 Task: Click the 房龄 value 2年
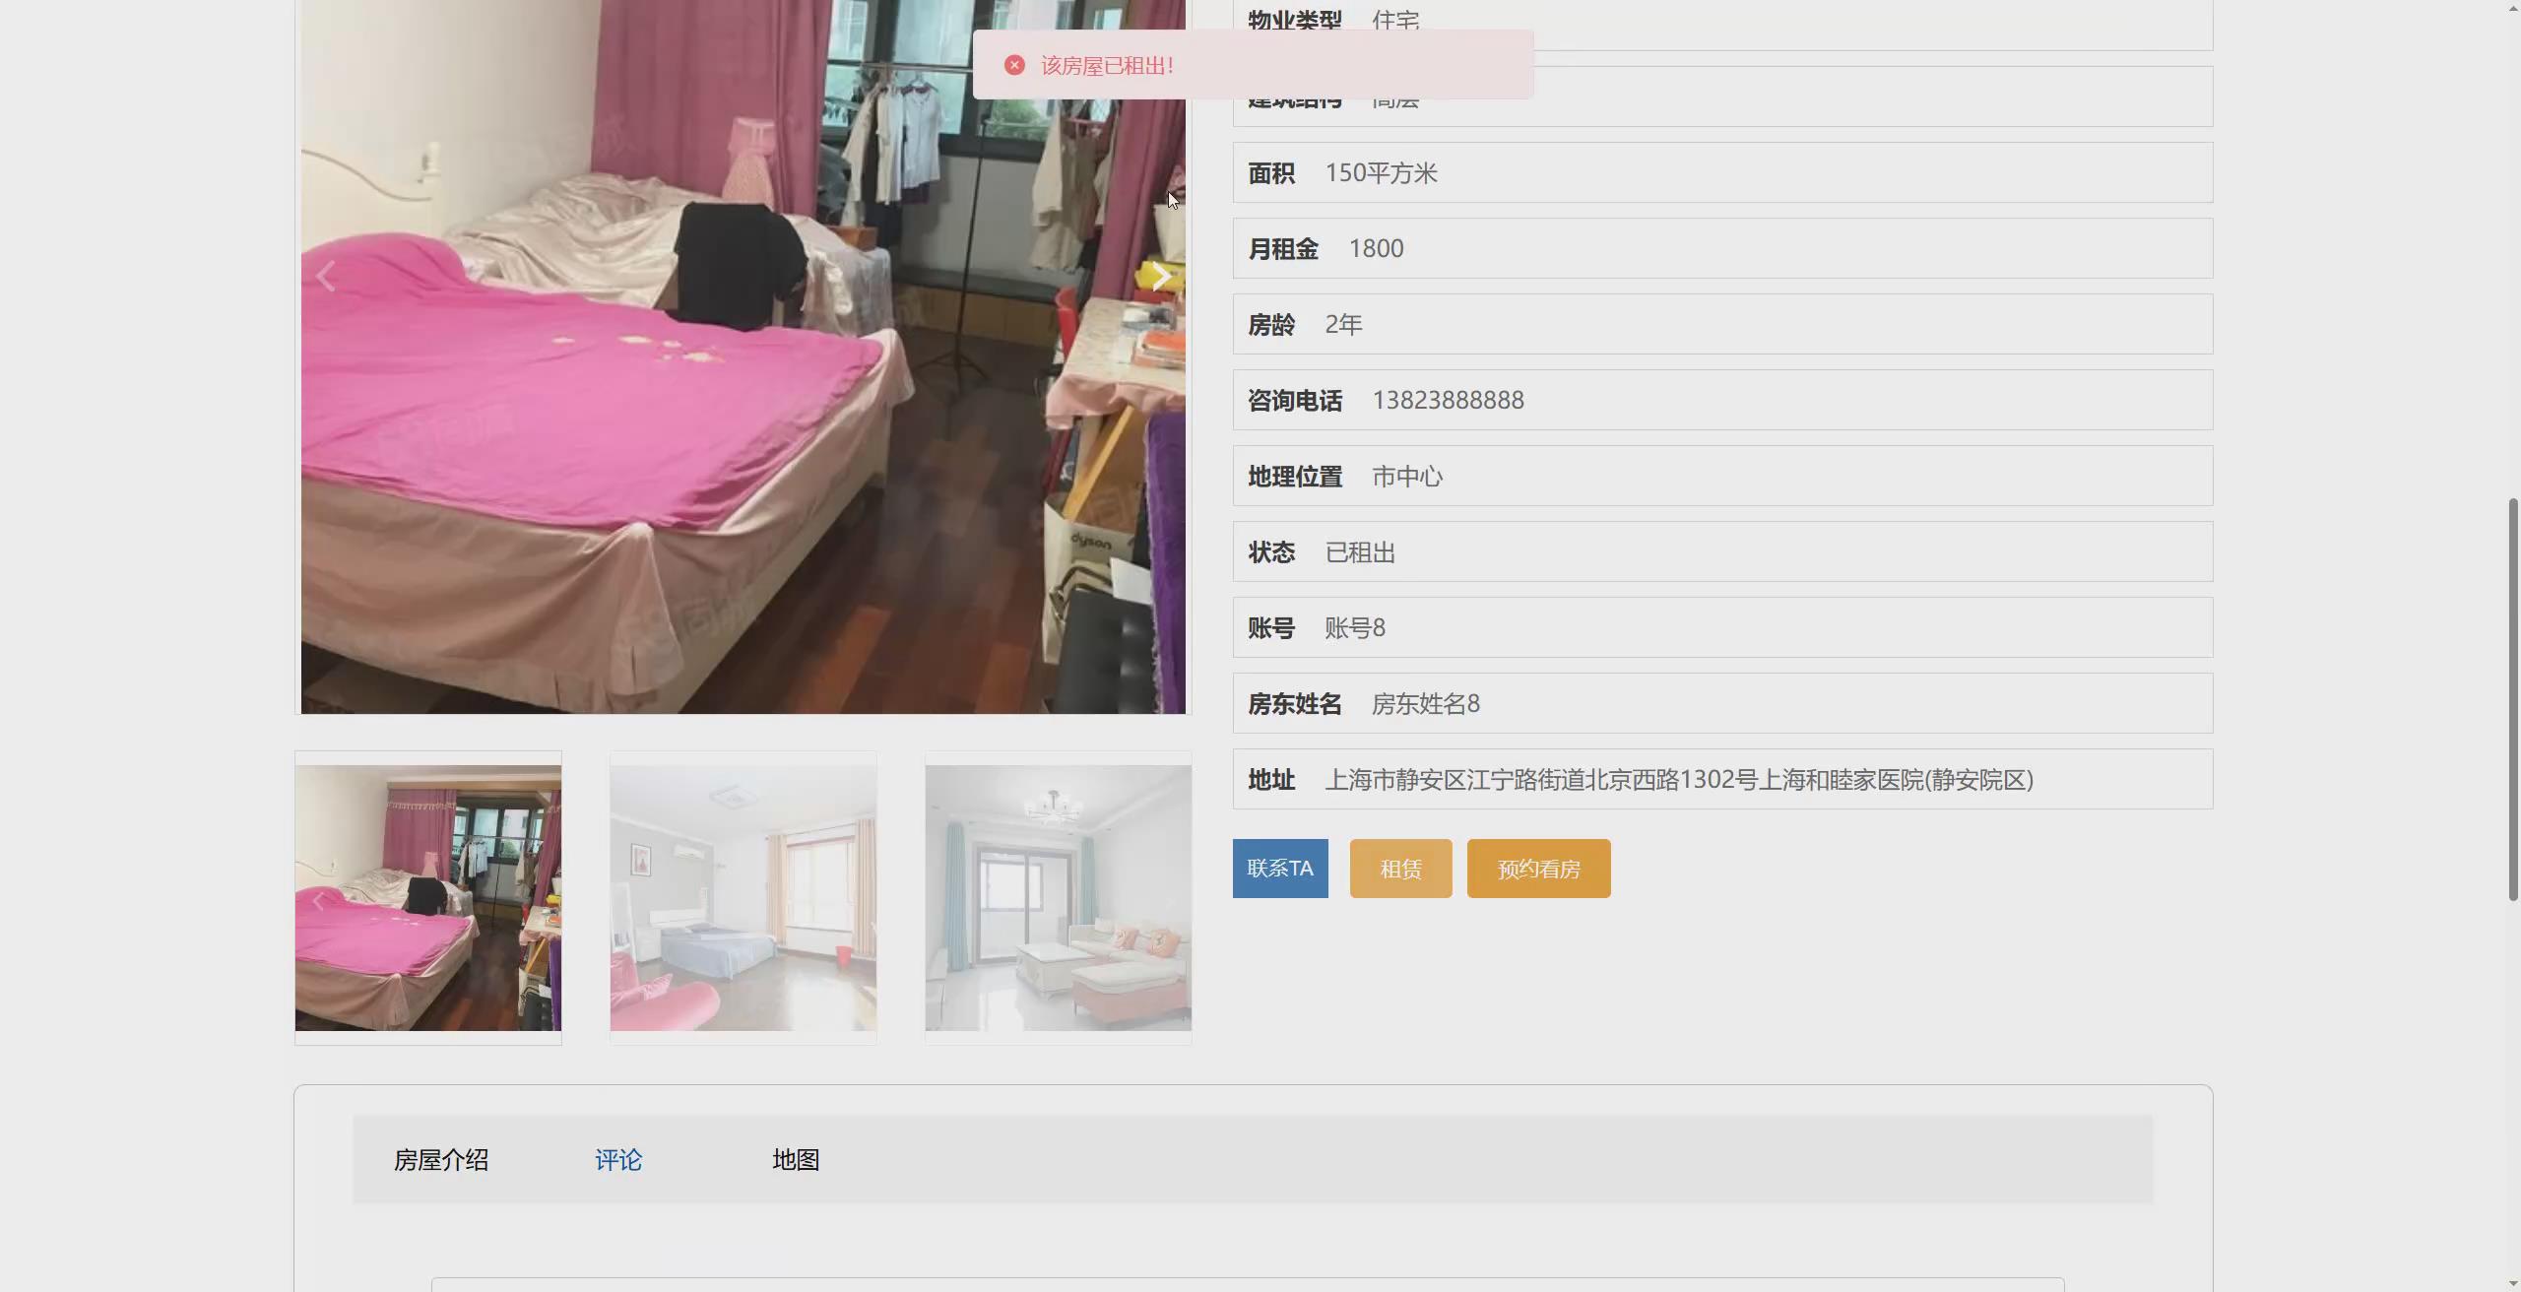coord(1343,325)
